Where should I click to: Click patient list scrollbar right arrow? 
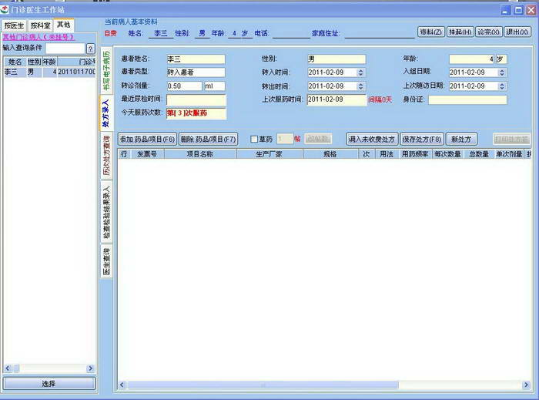click(91, 368)
